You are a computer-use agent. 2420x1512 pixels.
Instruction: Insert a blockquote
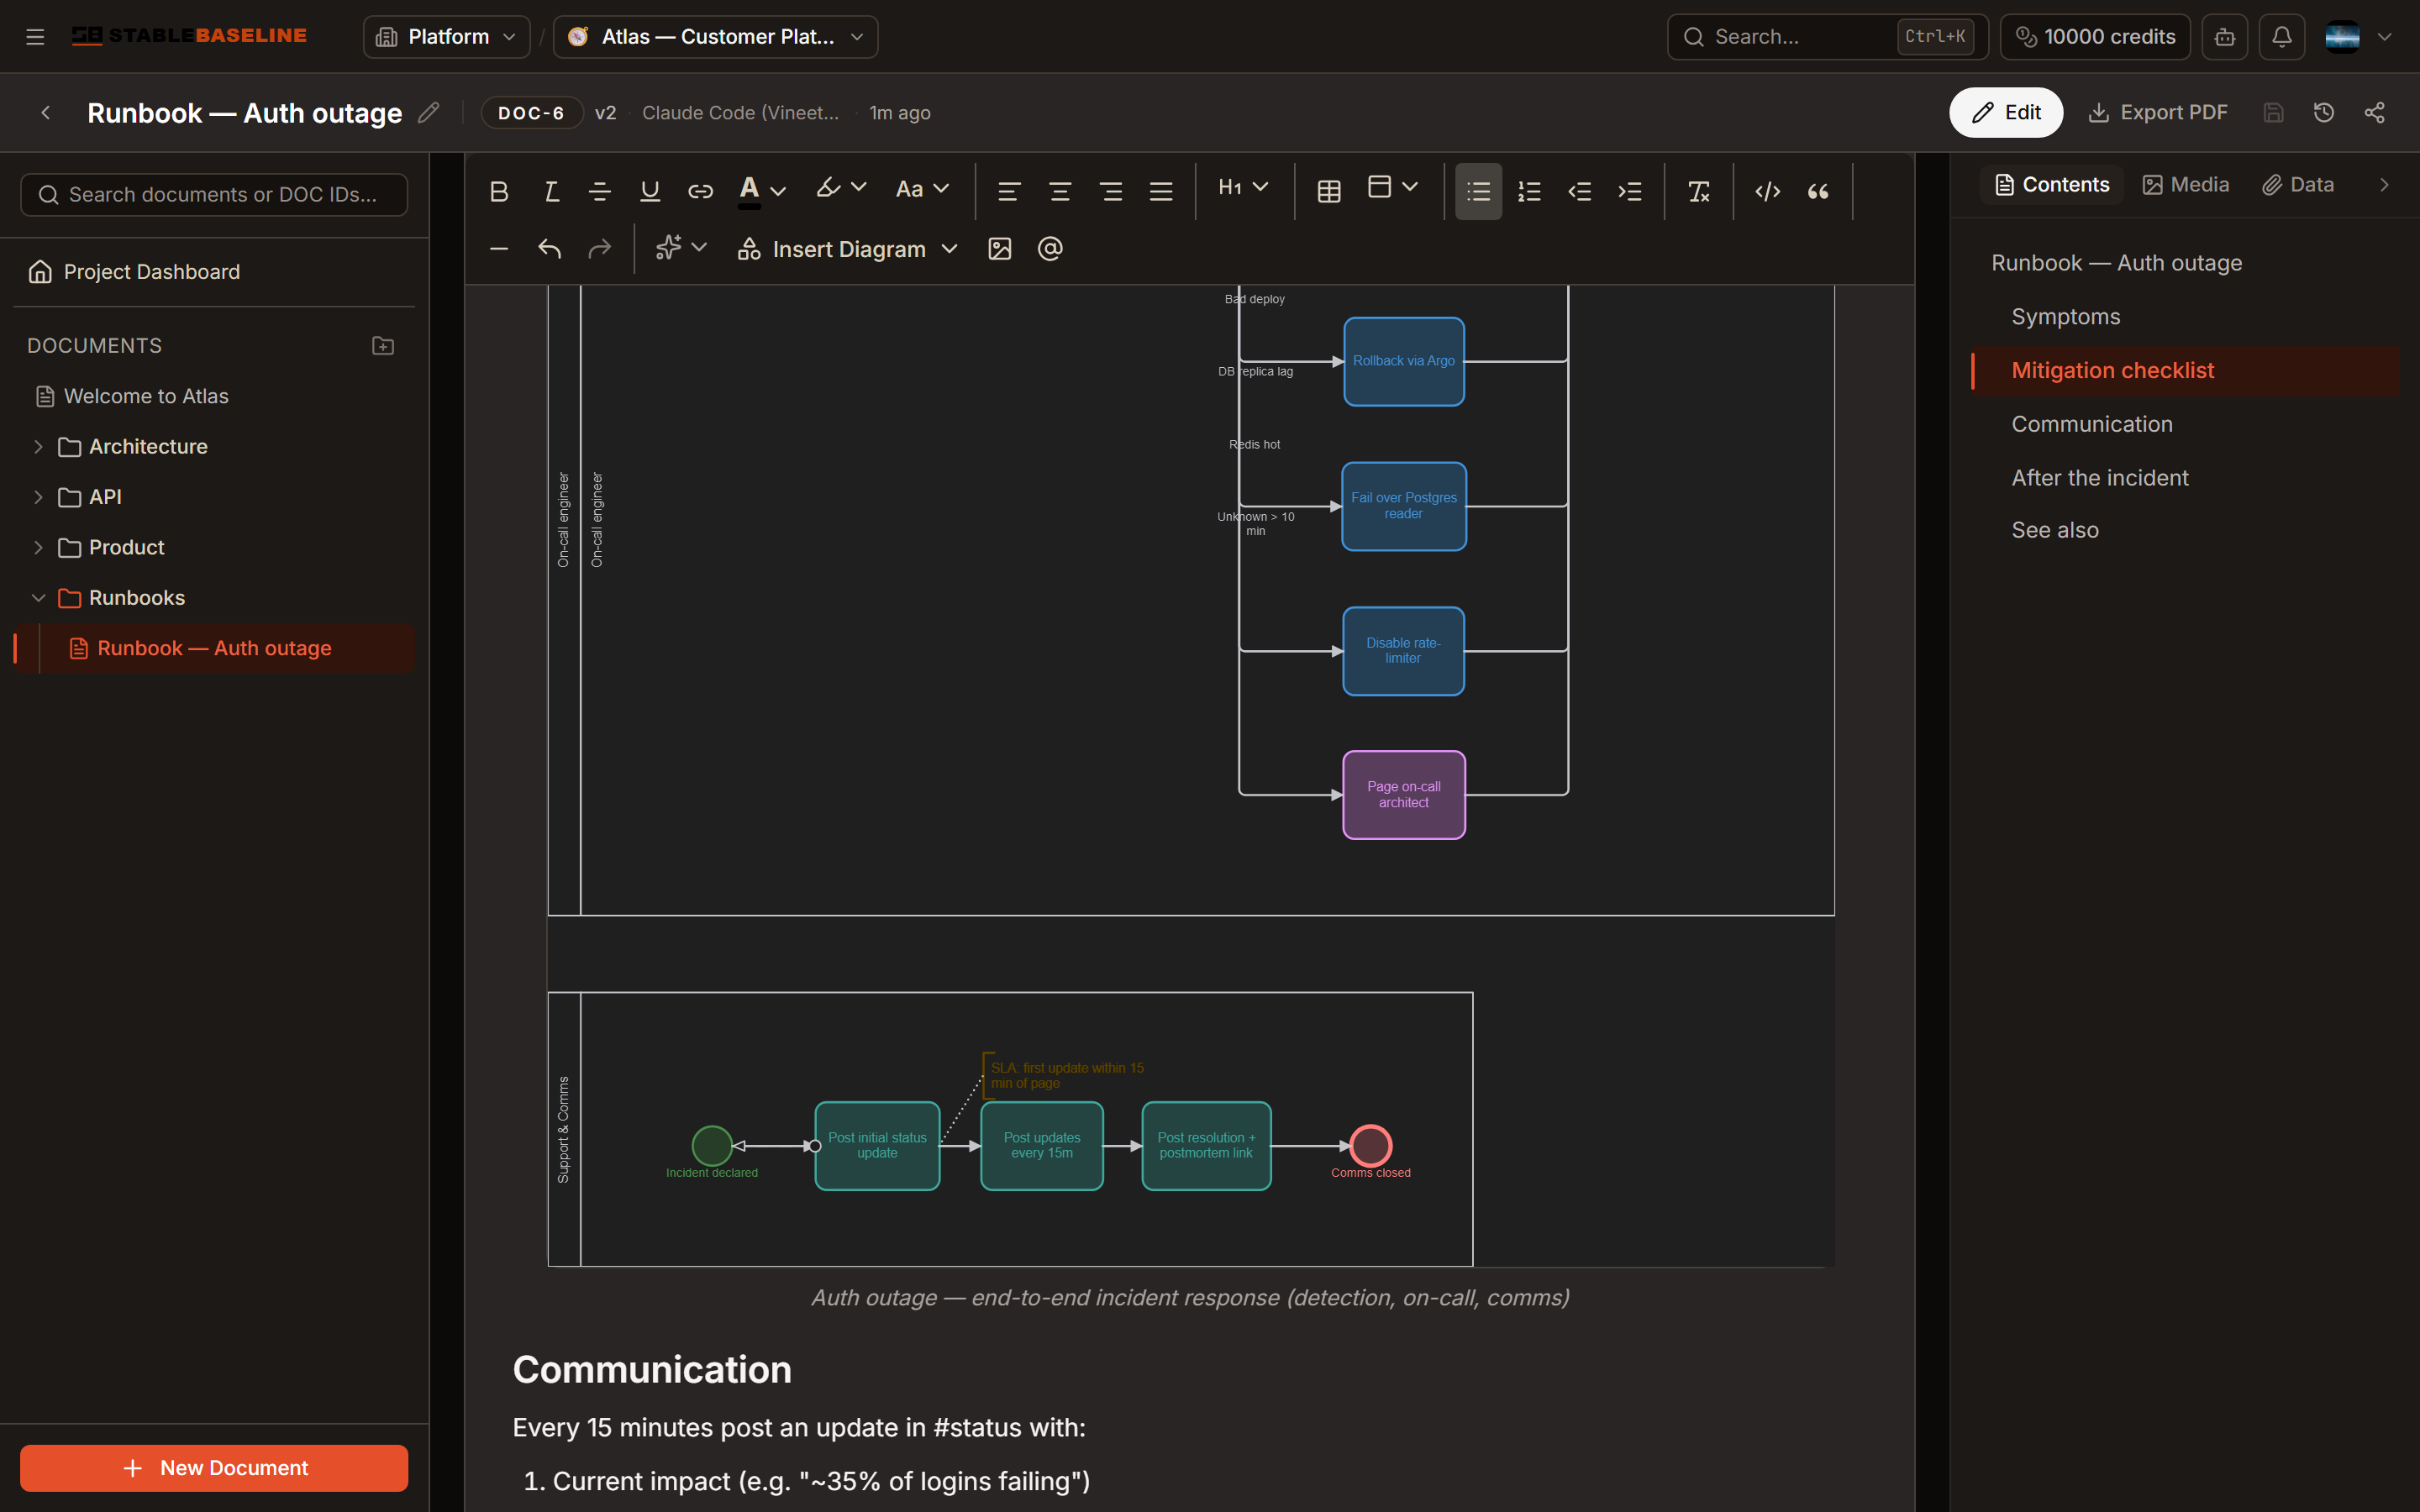[x=1818, y=191]
